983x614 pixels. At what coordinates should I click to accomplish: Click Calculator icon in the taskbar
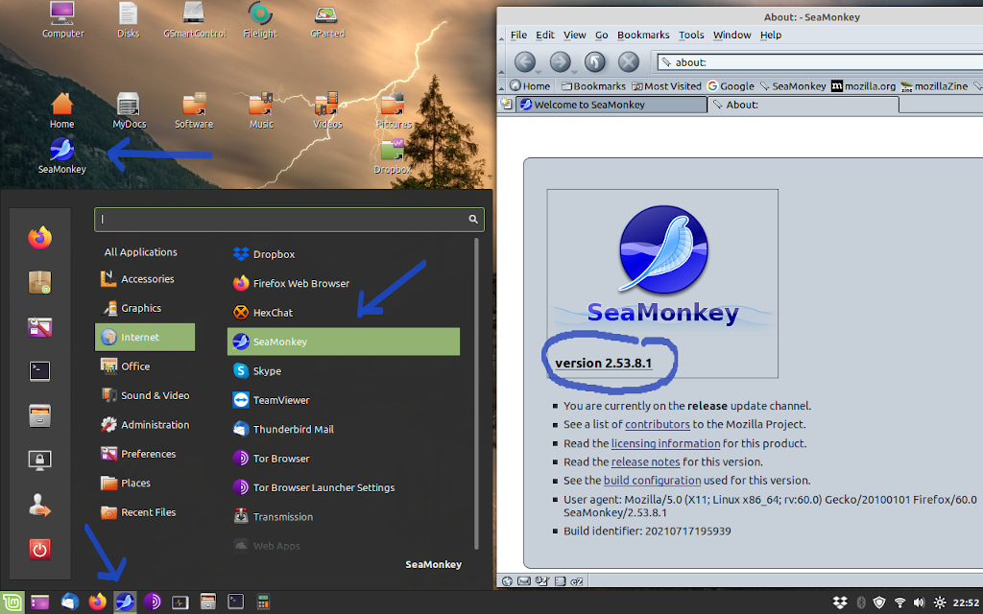[263, 602]
